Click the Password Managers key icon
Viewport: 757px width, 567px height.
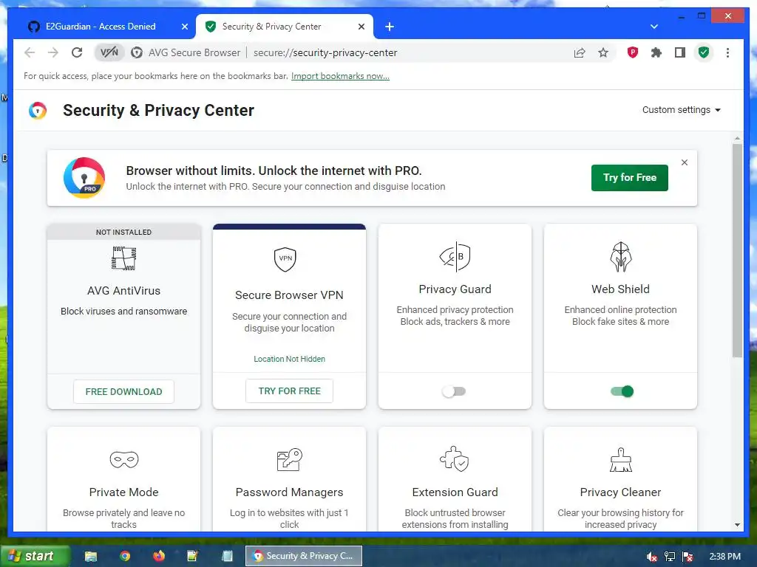289,459
